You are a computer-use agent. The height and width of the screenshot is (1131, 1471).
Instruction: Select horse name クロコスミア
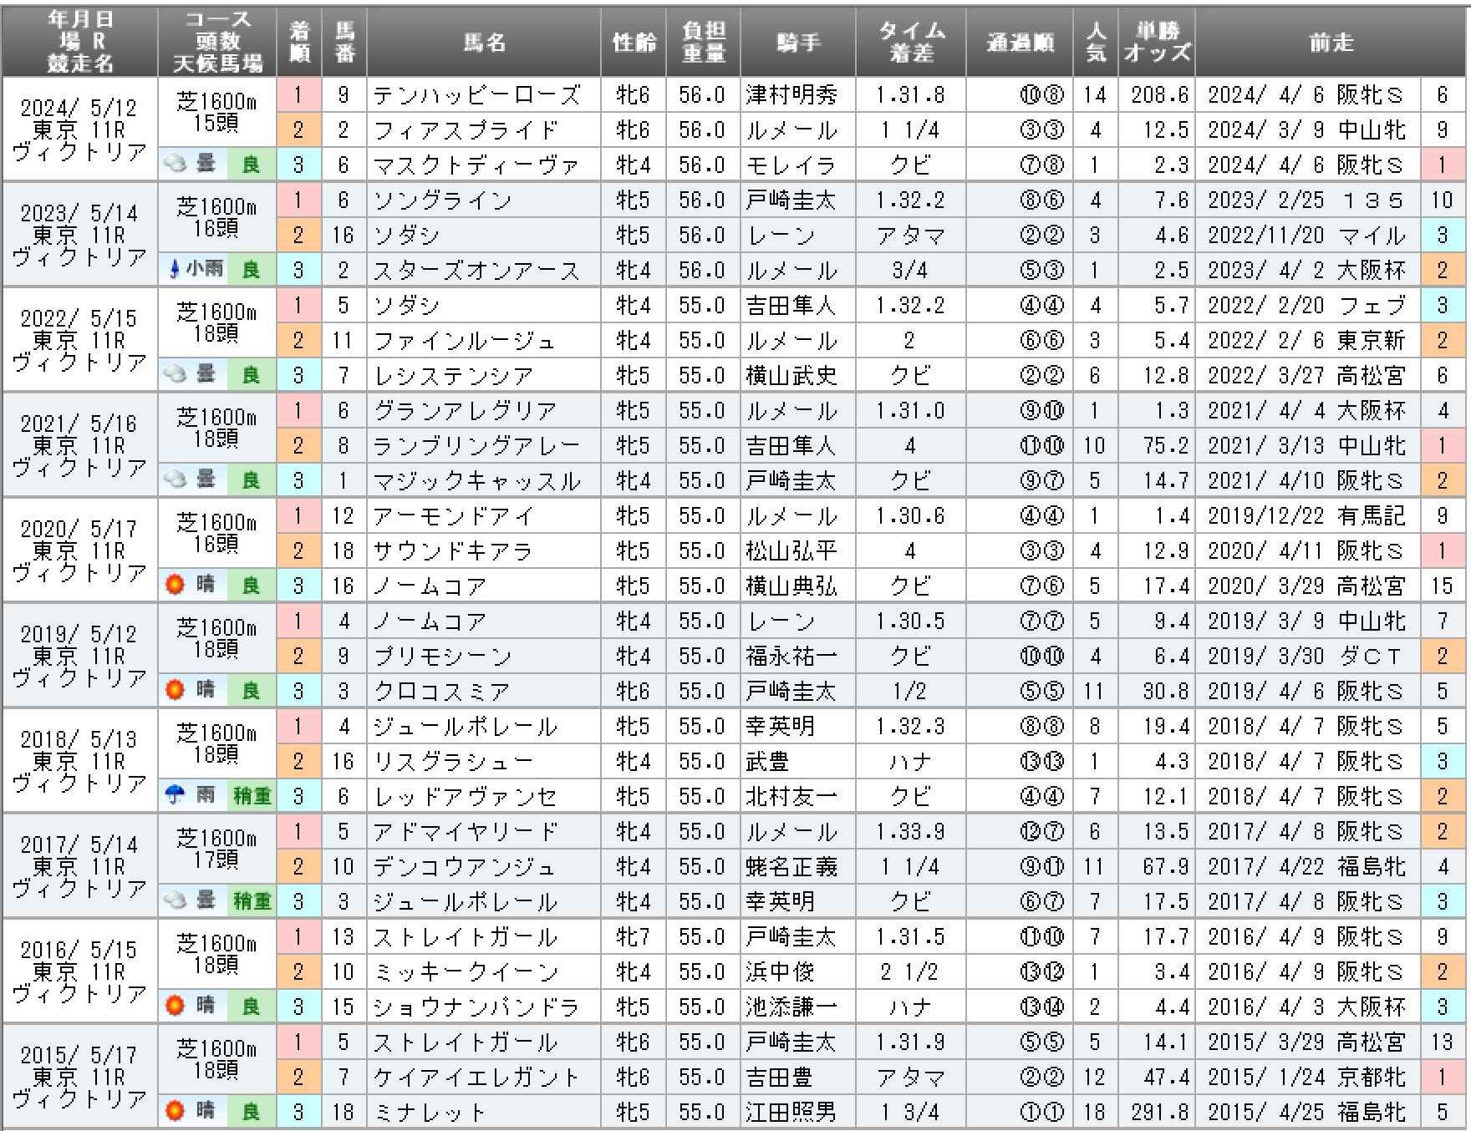pos(442,692)
